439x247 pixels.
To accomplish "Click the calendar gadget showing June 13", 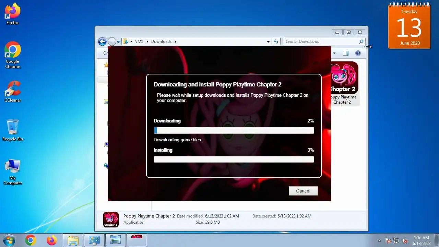I will click(409, 27).
